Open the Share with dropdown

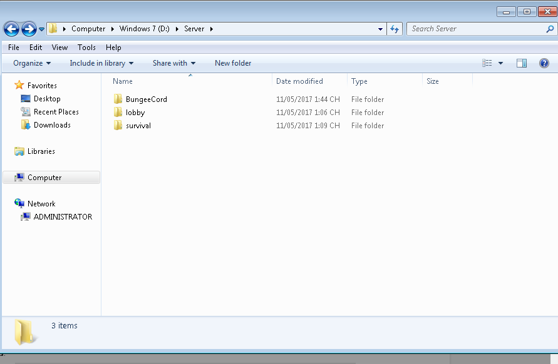[x=174, y=63]
